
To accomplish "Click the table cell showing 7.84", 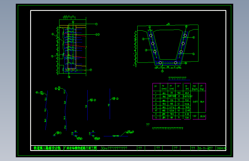I will 187,118.
